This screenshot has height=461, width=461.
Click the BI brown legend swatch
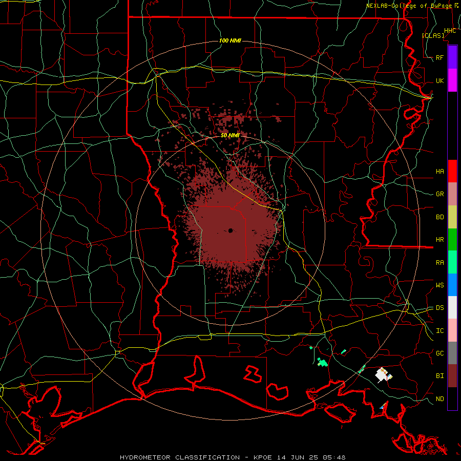click(x=452, y=376)
